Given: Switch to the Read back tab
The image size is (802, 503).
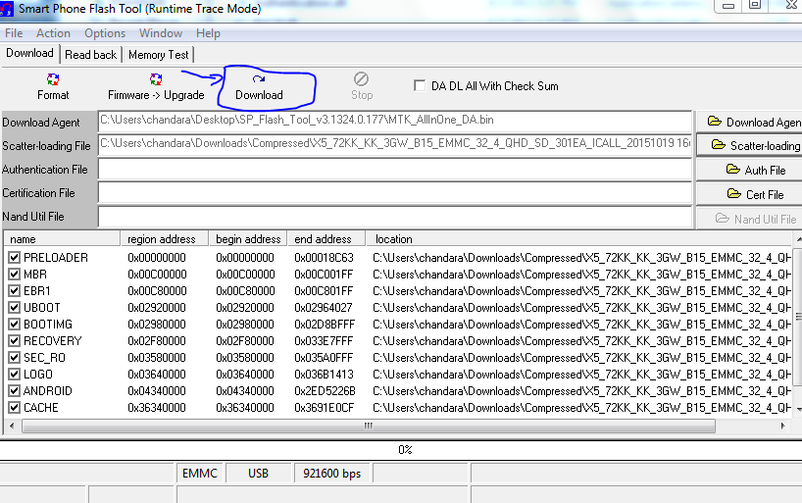Looking at the screenshot, I should coord(90,55).
